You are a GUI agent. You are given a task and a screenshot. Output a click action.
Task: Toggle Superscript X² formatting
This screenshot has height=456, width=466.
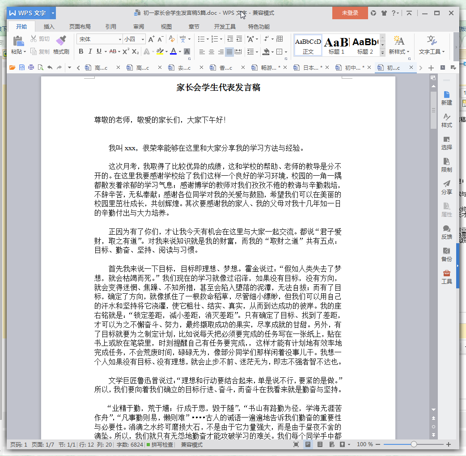click(x=126, y=51)
